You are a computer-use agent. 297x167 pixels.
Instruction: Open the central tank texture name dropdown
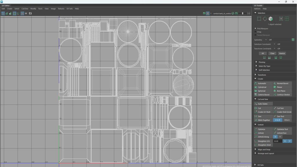222,13
